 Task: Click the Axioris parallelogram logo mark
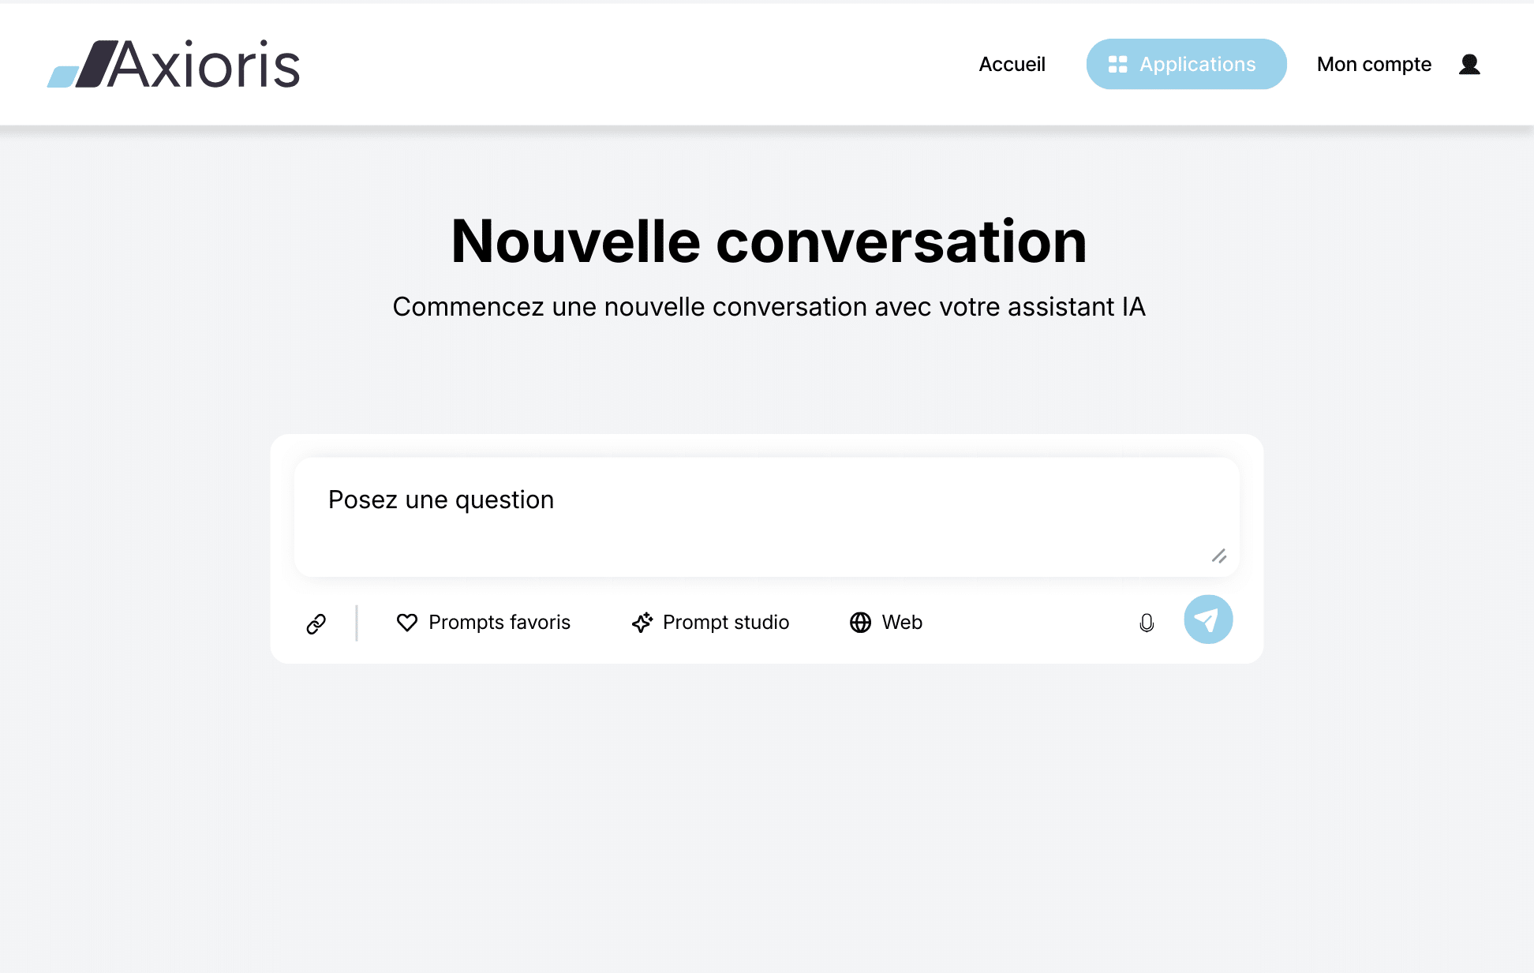coord(82,65)
